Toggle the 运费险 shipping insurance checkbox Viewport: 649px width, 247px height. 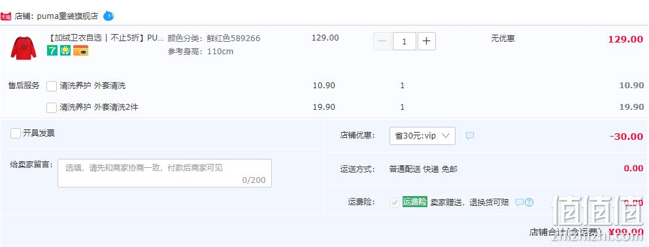point(395,203)
